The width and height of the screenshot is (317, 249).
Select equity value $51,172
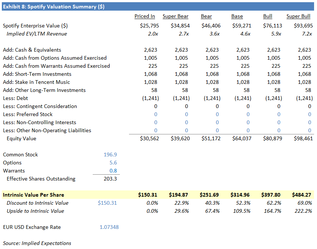point(211,138)
